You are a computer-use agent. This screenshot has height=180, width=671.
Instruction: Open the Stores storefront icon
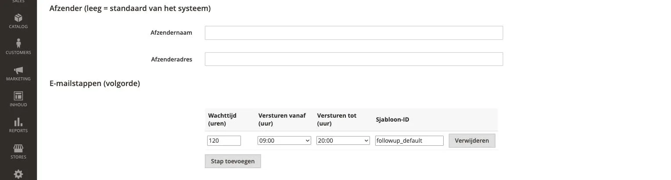18,148
